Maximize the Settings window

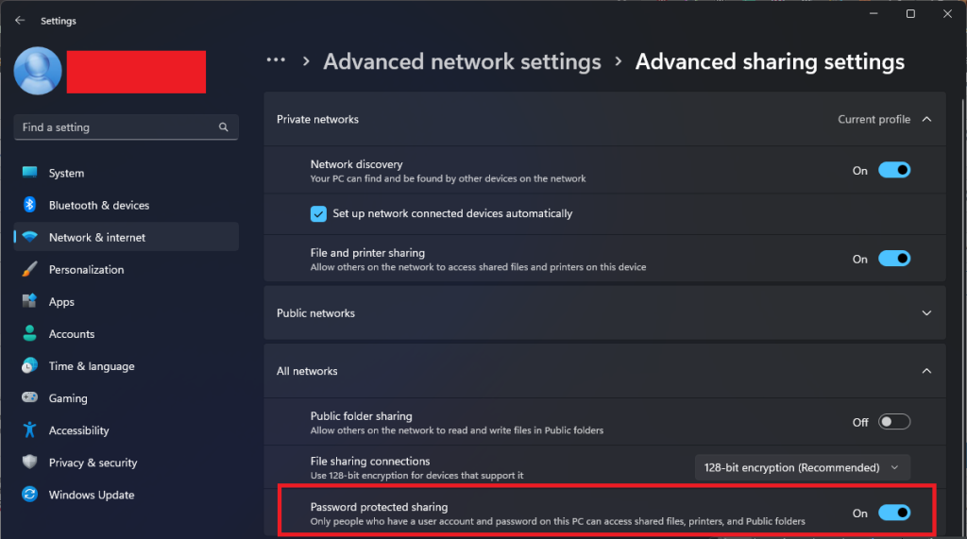pos(910,13)
